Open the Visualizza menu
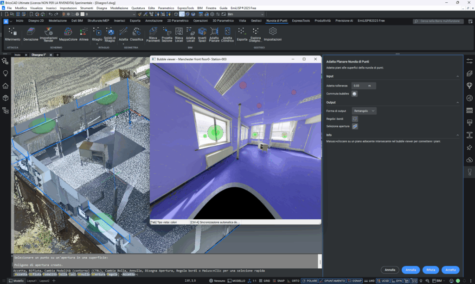The image size is (475, 284). (x=36, y=8)
